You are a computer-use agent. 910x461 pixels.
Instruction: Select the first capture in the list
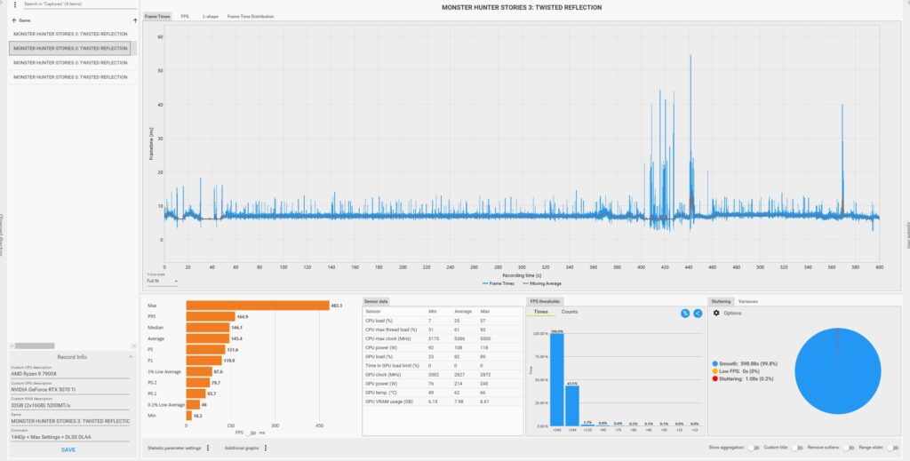(70, 35)
